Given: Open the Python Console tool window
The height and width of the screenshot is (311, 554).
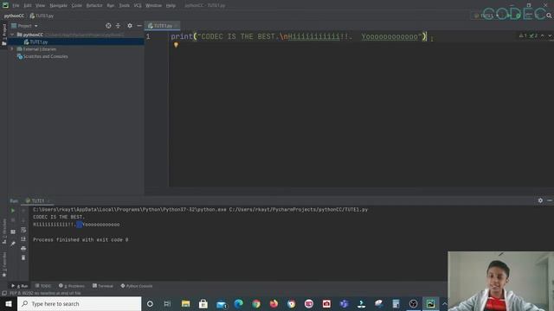Looking at the screenshot, I should point(137,286).
